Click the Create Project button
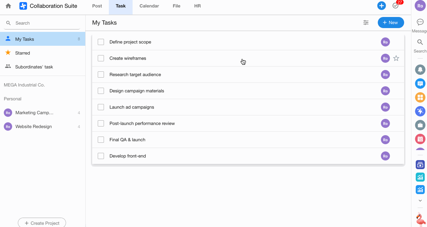The image size is (427, 227). point(42,223)
